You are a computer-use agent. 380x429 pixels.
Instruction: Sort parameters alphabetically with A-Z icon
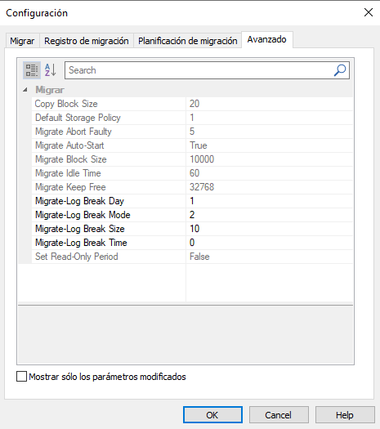point(51,70)
